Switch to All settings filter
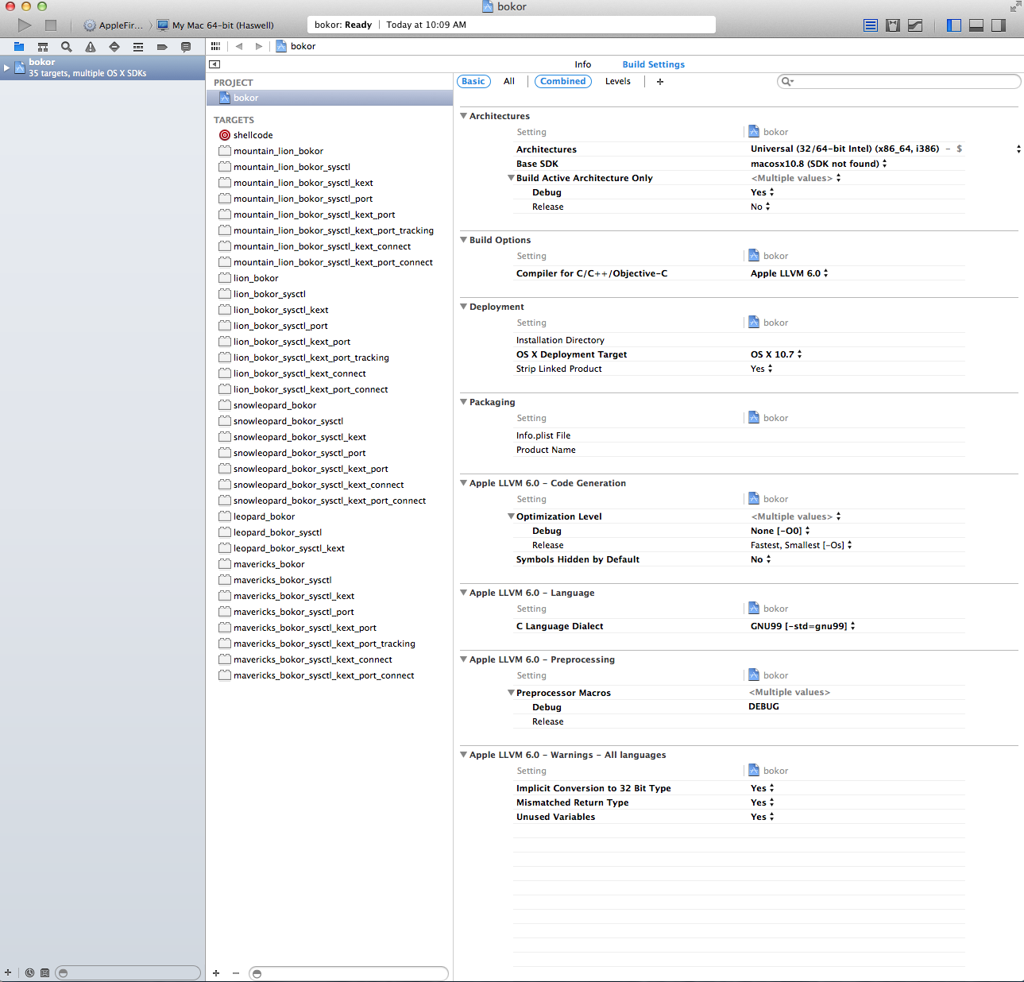The height and width of the screenshot is (982, 1024). tap(509, 81)
